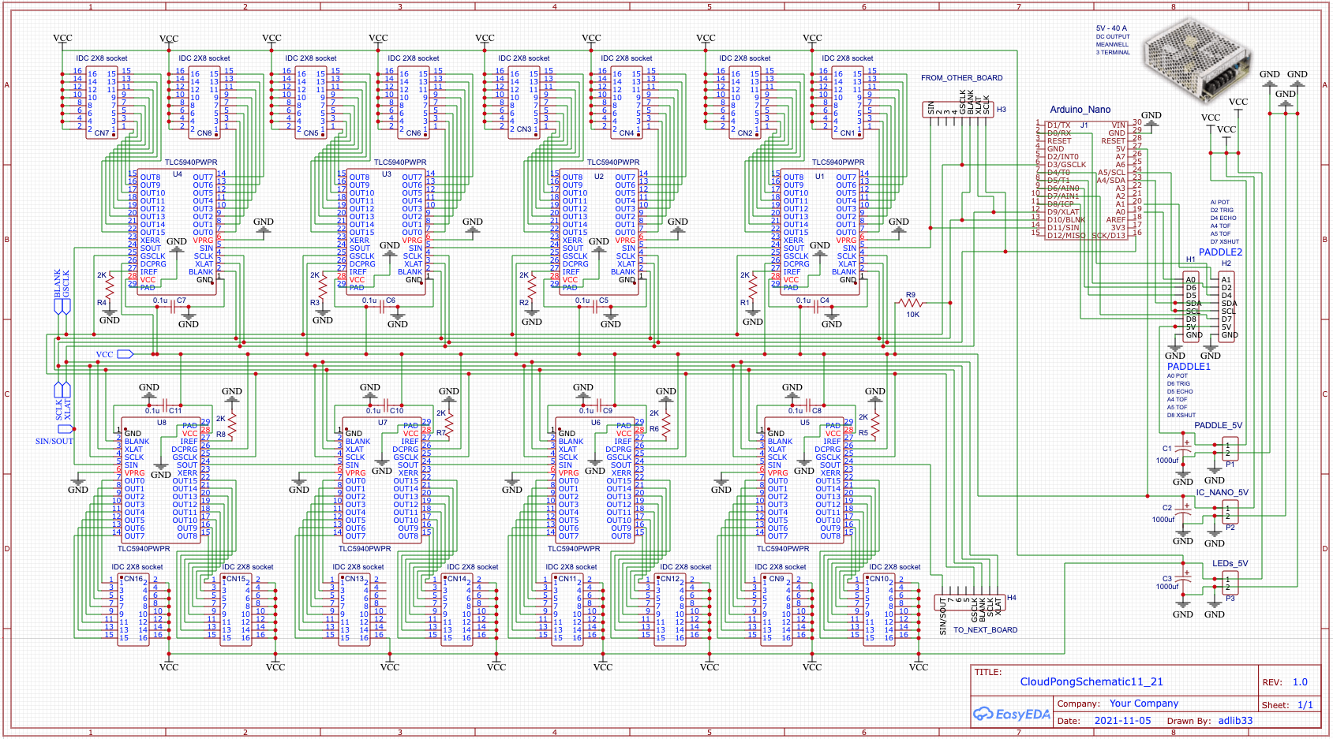Select resistor designator R5
1333x739 pixels.
[863, 433]
